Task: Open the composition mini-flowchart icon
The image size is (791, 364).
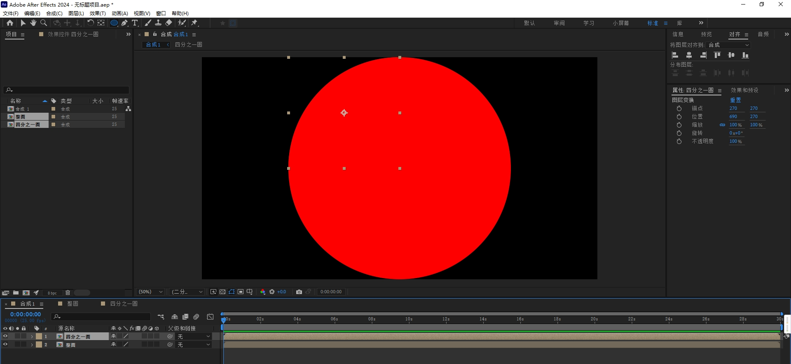Action: coord(161,317)
